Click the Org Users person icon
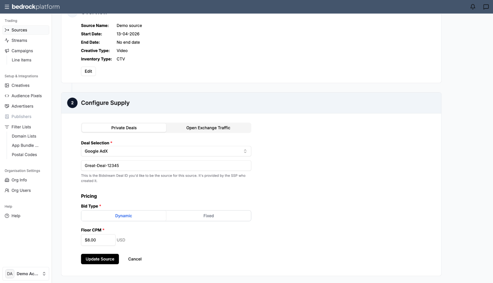Viewport: 493px width, 283px height. click(7, 190)
